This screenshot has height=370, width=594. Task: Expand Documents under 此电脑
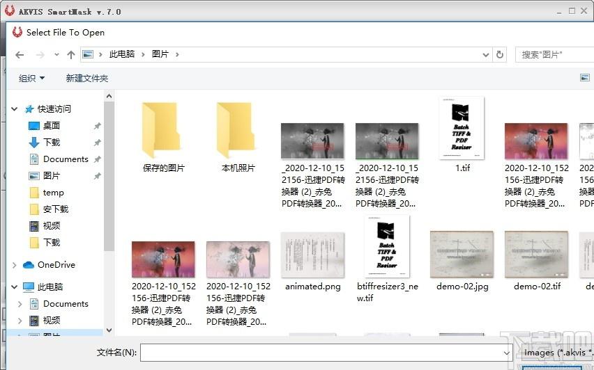(20, 304)
